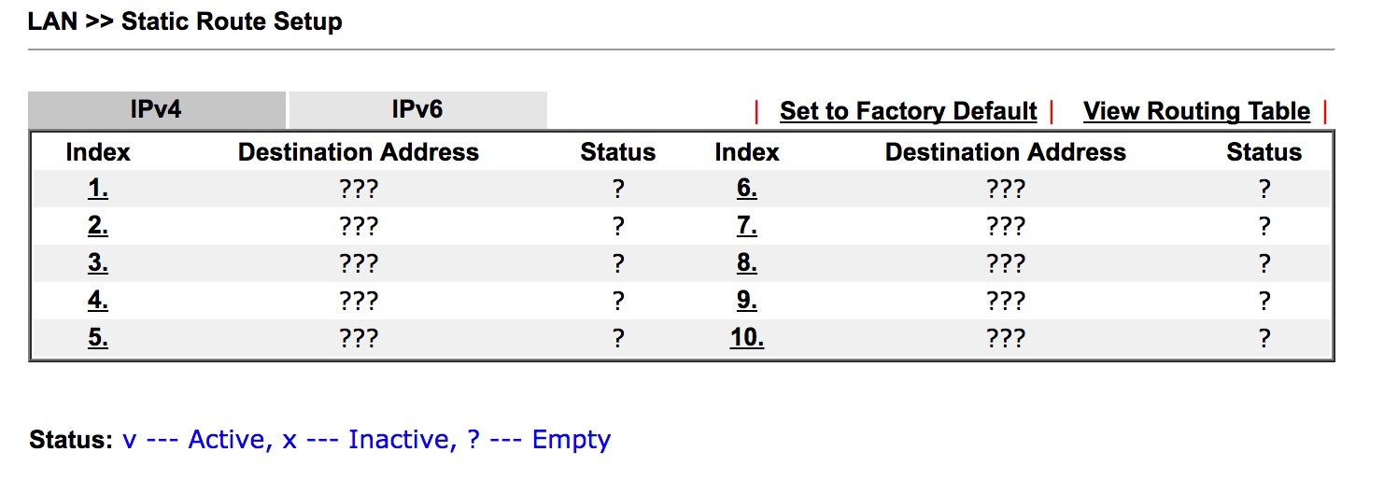Click the Set to Factory Default link

(908, 112)
